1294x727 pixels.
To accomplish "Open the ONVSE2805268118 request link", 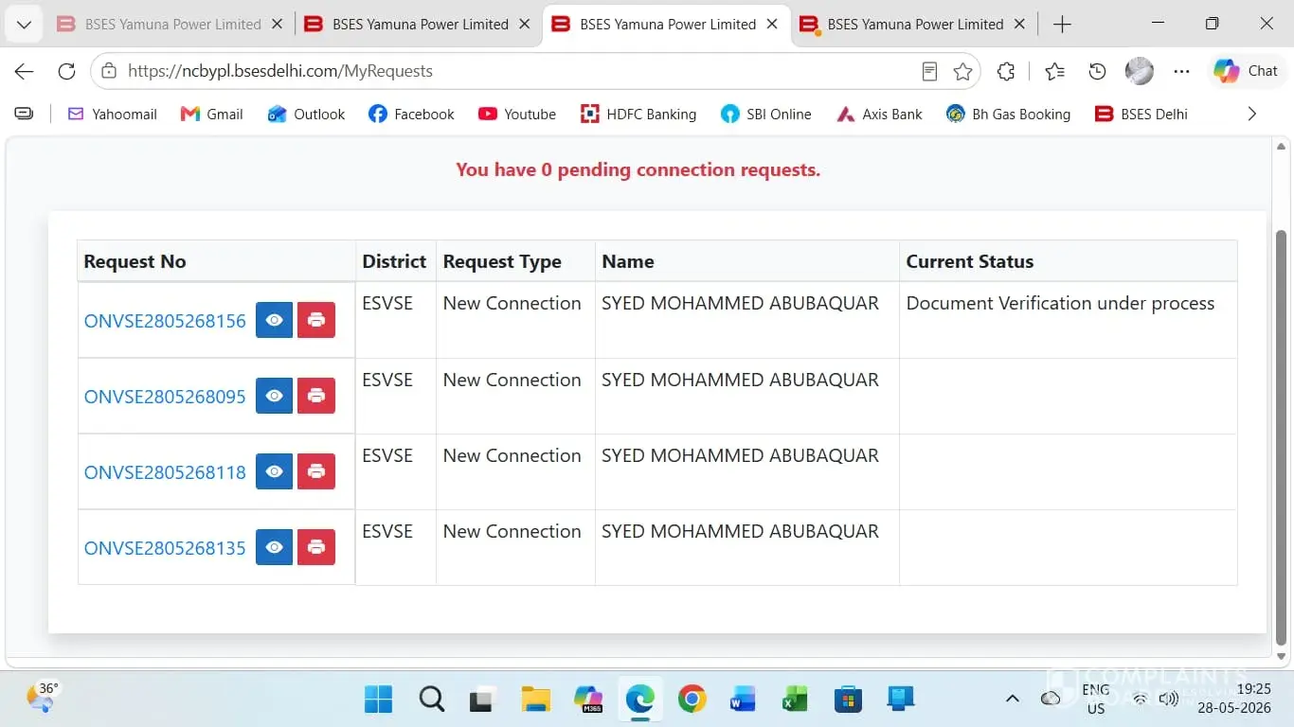I will click(x=165, y=472).
